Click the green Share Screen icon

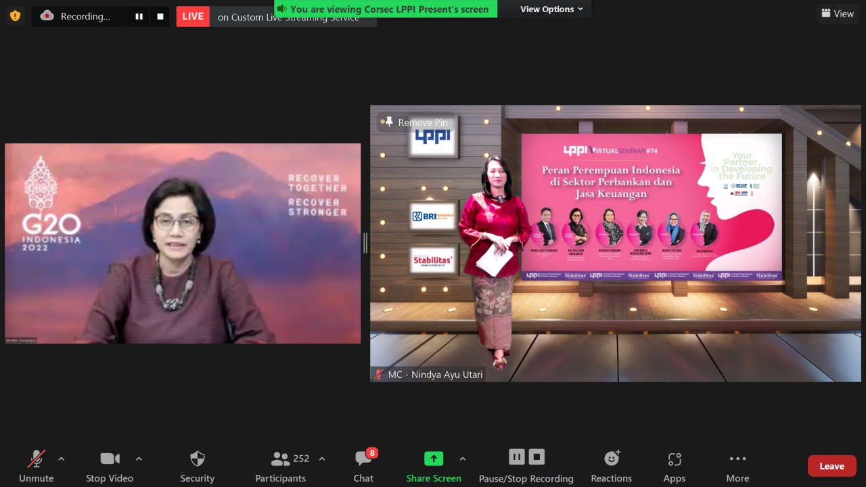(434, 459)
